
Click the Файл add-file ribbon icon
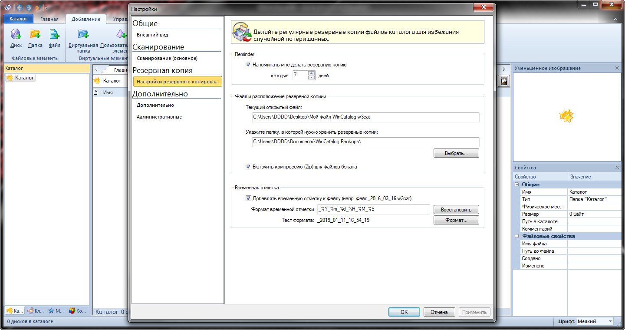coord(54,35)
